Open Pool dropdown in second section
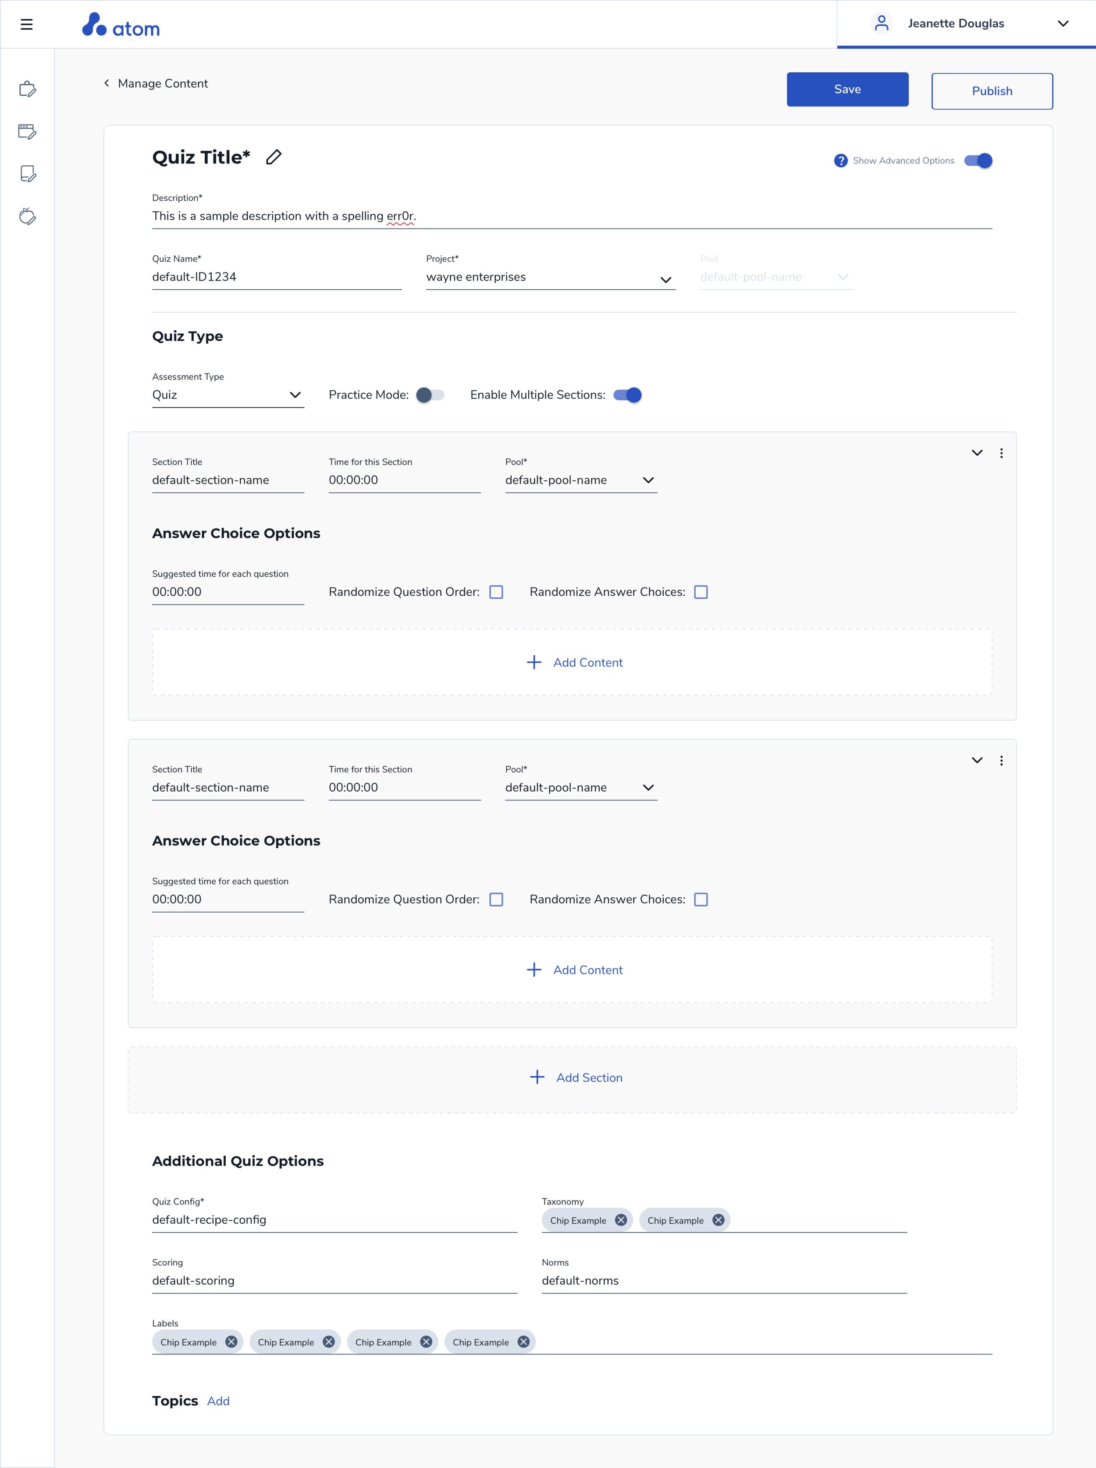Image resolution: width=1096 pixels, height=1468 pixels. coord(581,787)
